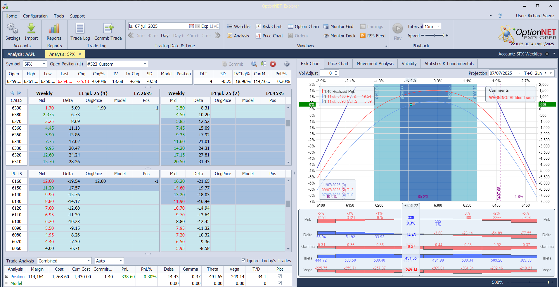The image size is (559, 287).
Task: Open the trading date calendar picker
Action: point(191,26)
